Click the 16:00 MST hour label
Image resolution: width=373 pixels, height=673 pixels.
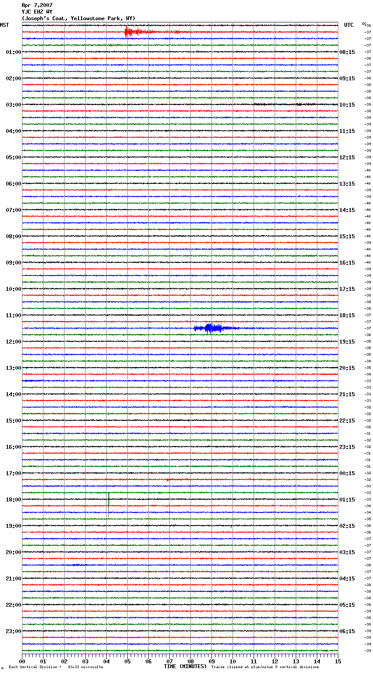click(x=14, y=447)
